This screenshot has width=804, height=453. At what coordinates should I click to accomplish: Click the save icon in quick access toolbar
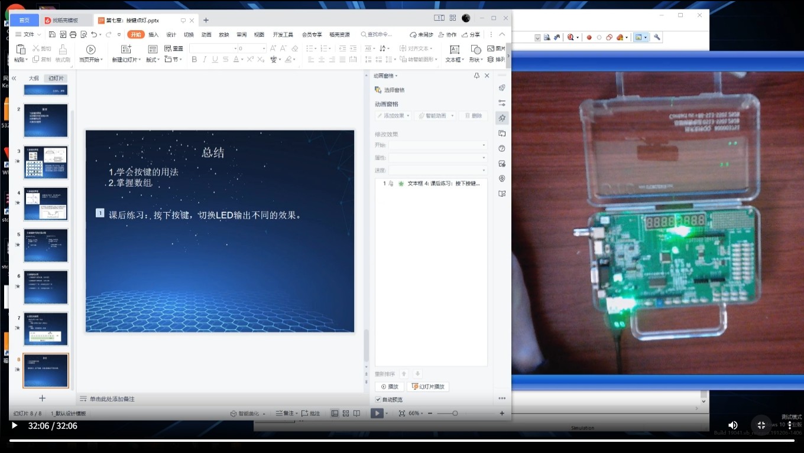click(x=53, y=35)
